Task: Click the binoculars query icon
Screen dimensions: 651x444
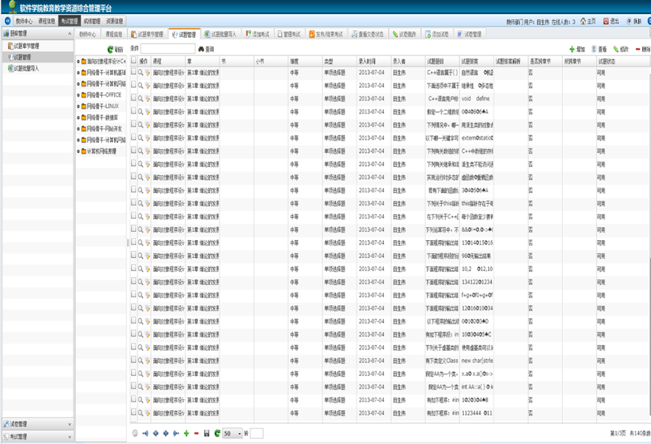Action: (x=201, y=49)
